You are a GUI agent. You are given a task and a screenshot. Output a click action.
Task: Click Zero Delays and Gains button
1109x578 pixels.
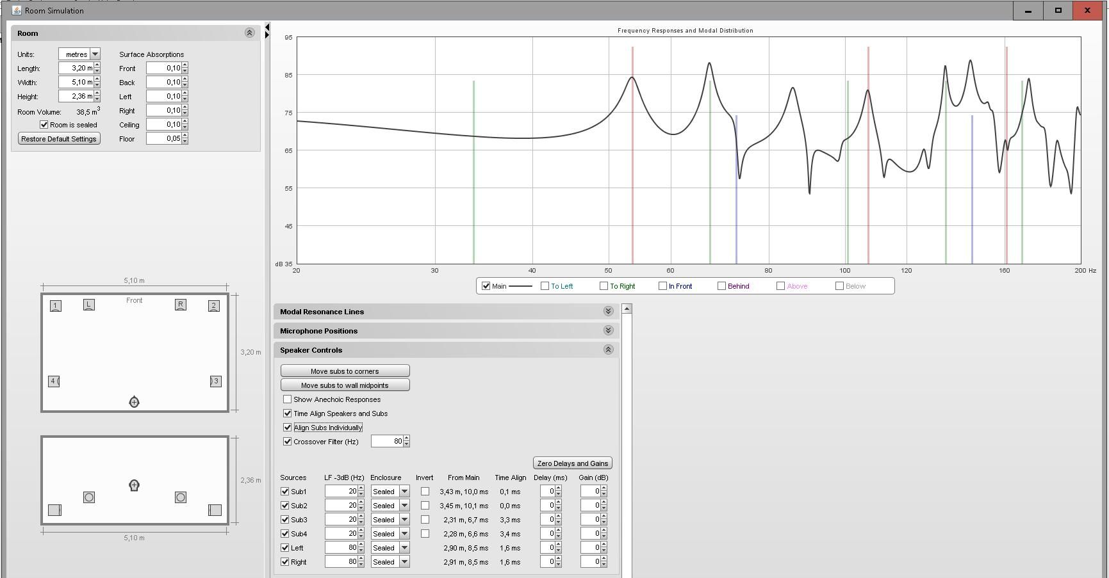[x=572, y=463]
